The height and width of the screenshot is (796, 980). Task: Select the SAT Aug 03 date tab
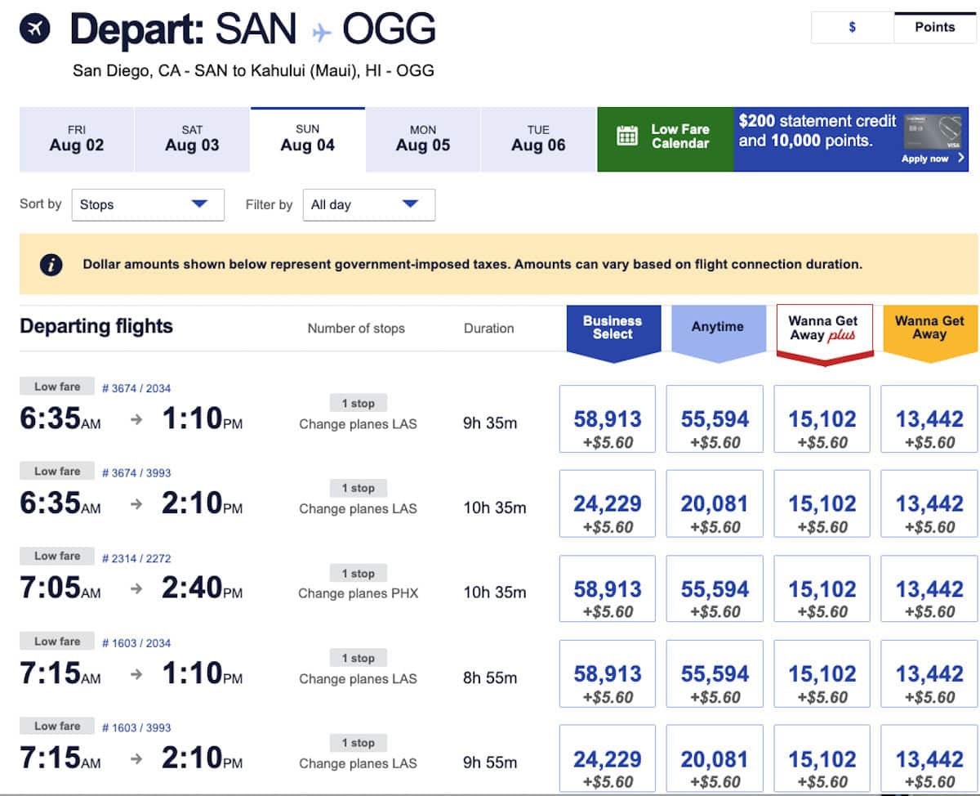[x=192, y=139]
